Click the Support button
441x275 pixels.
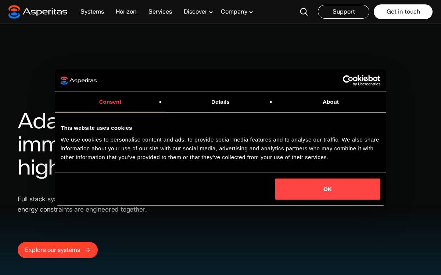pyautogui.click(x=344, y=12)
